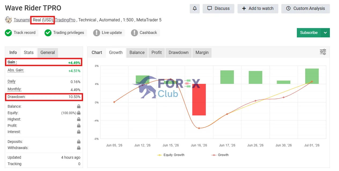Click the Add to watch button
Image resolution: width=339 pixels, height=171 pixels.
258,9
